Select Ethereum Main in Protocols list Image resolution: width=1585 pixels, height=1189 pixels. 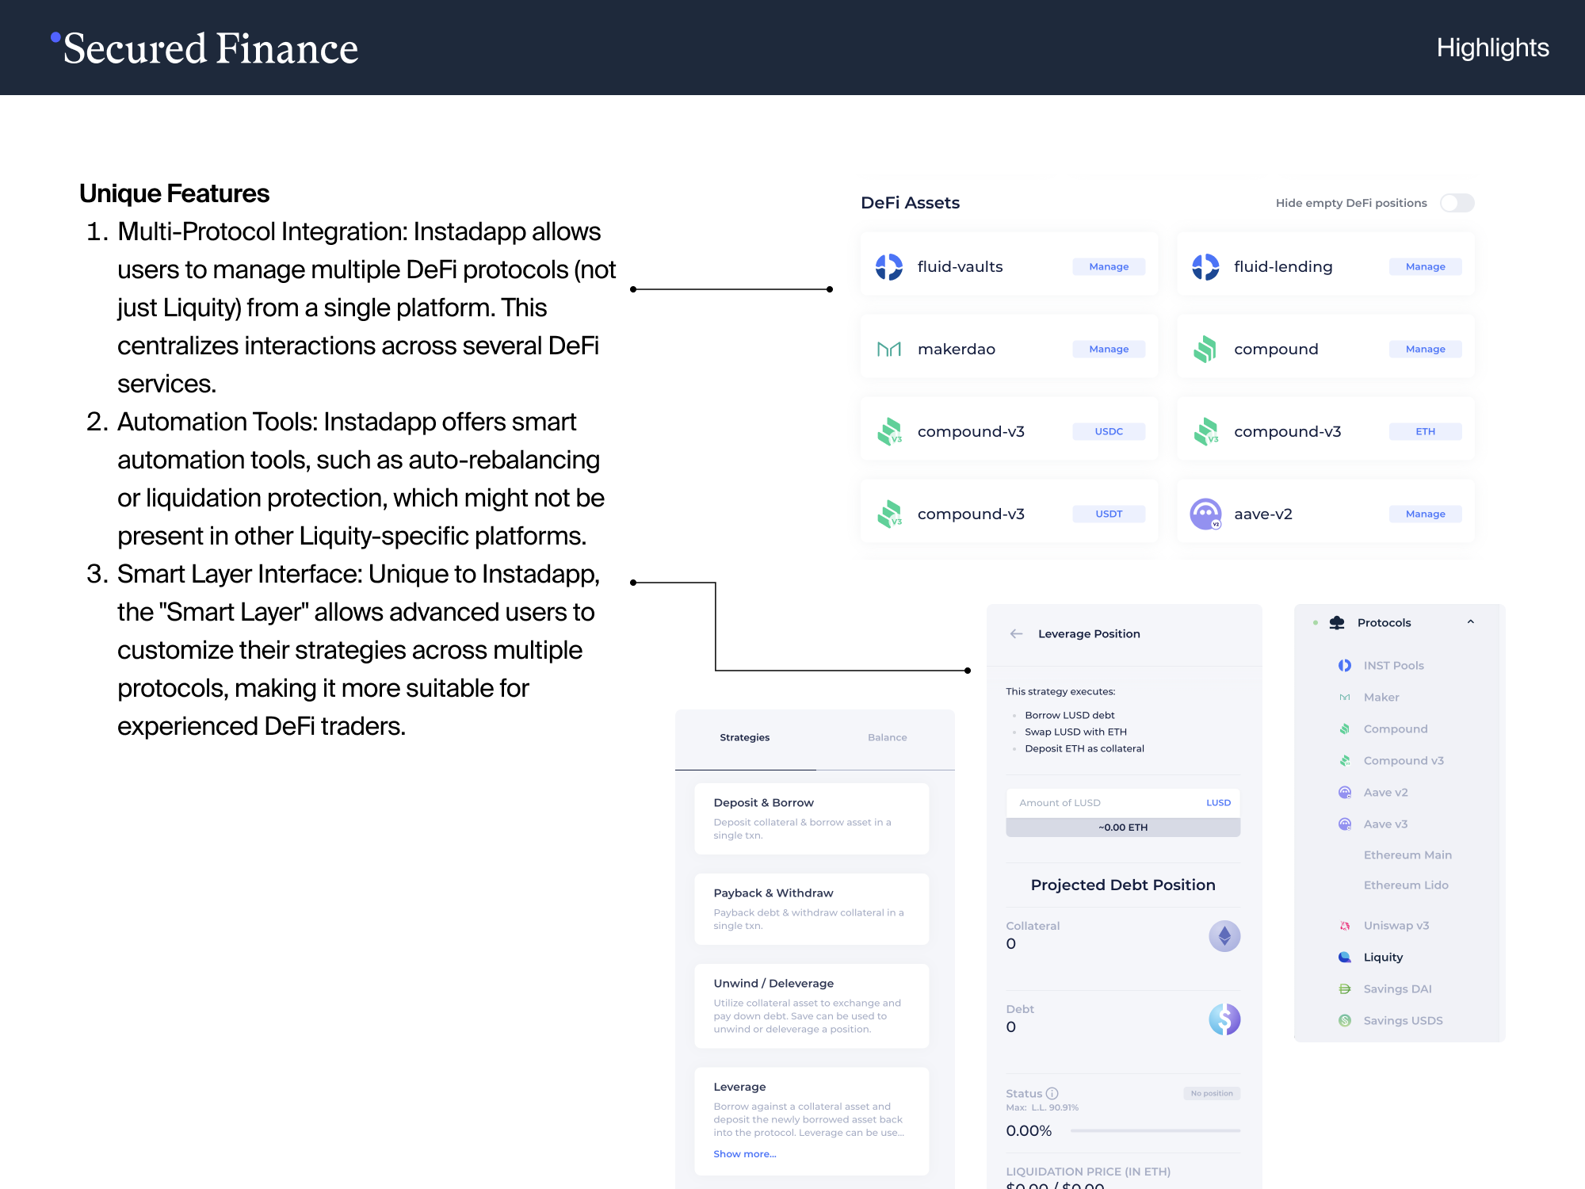[x=1407, y=855]
